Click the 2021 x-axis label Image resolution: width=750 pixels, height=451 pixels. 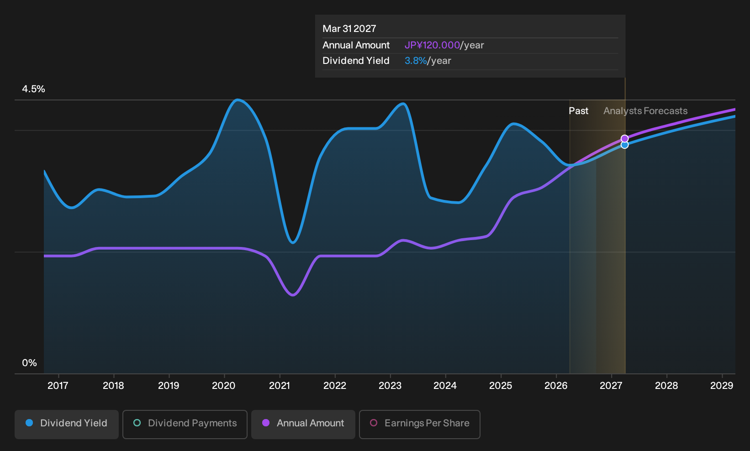click(280, 386)
